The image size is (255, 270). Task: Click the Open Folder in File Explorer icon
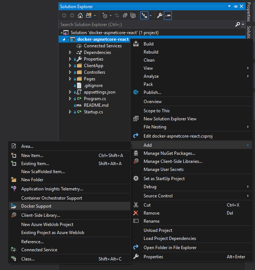tap(136, 247)
